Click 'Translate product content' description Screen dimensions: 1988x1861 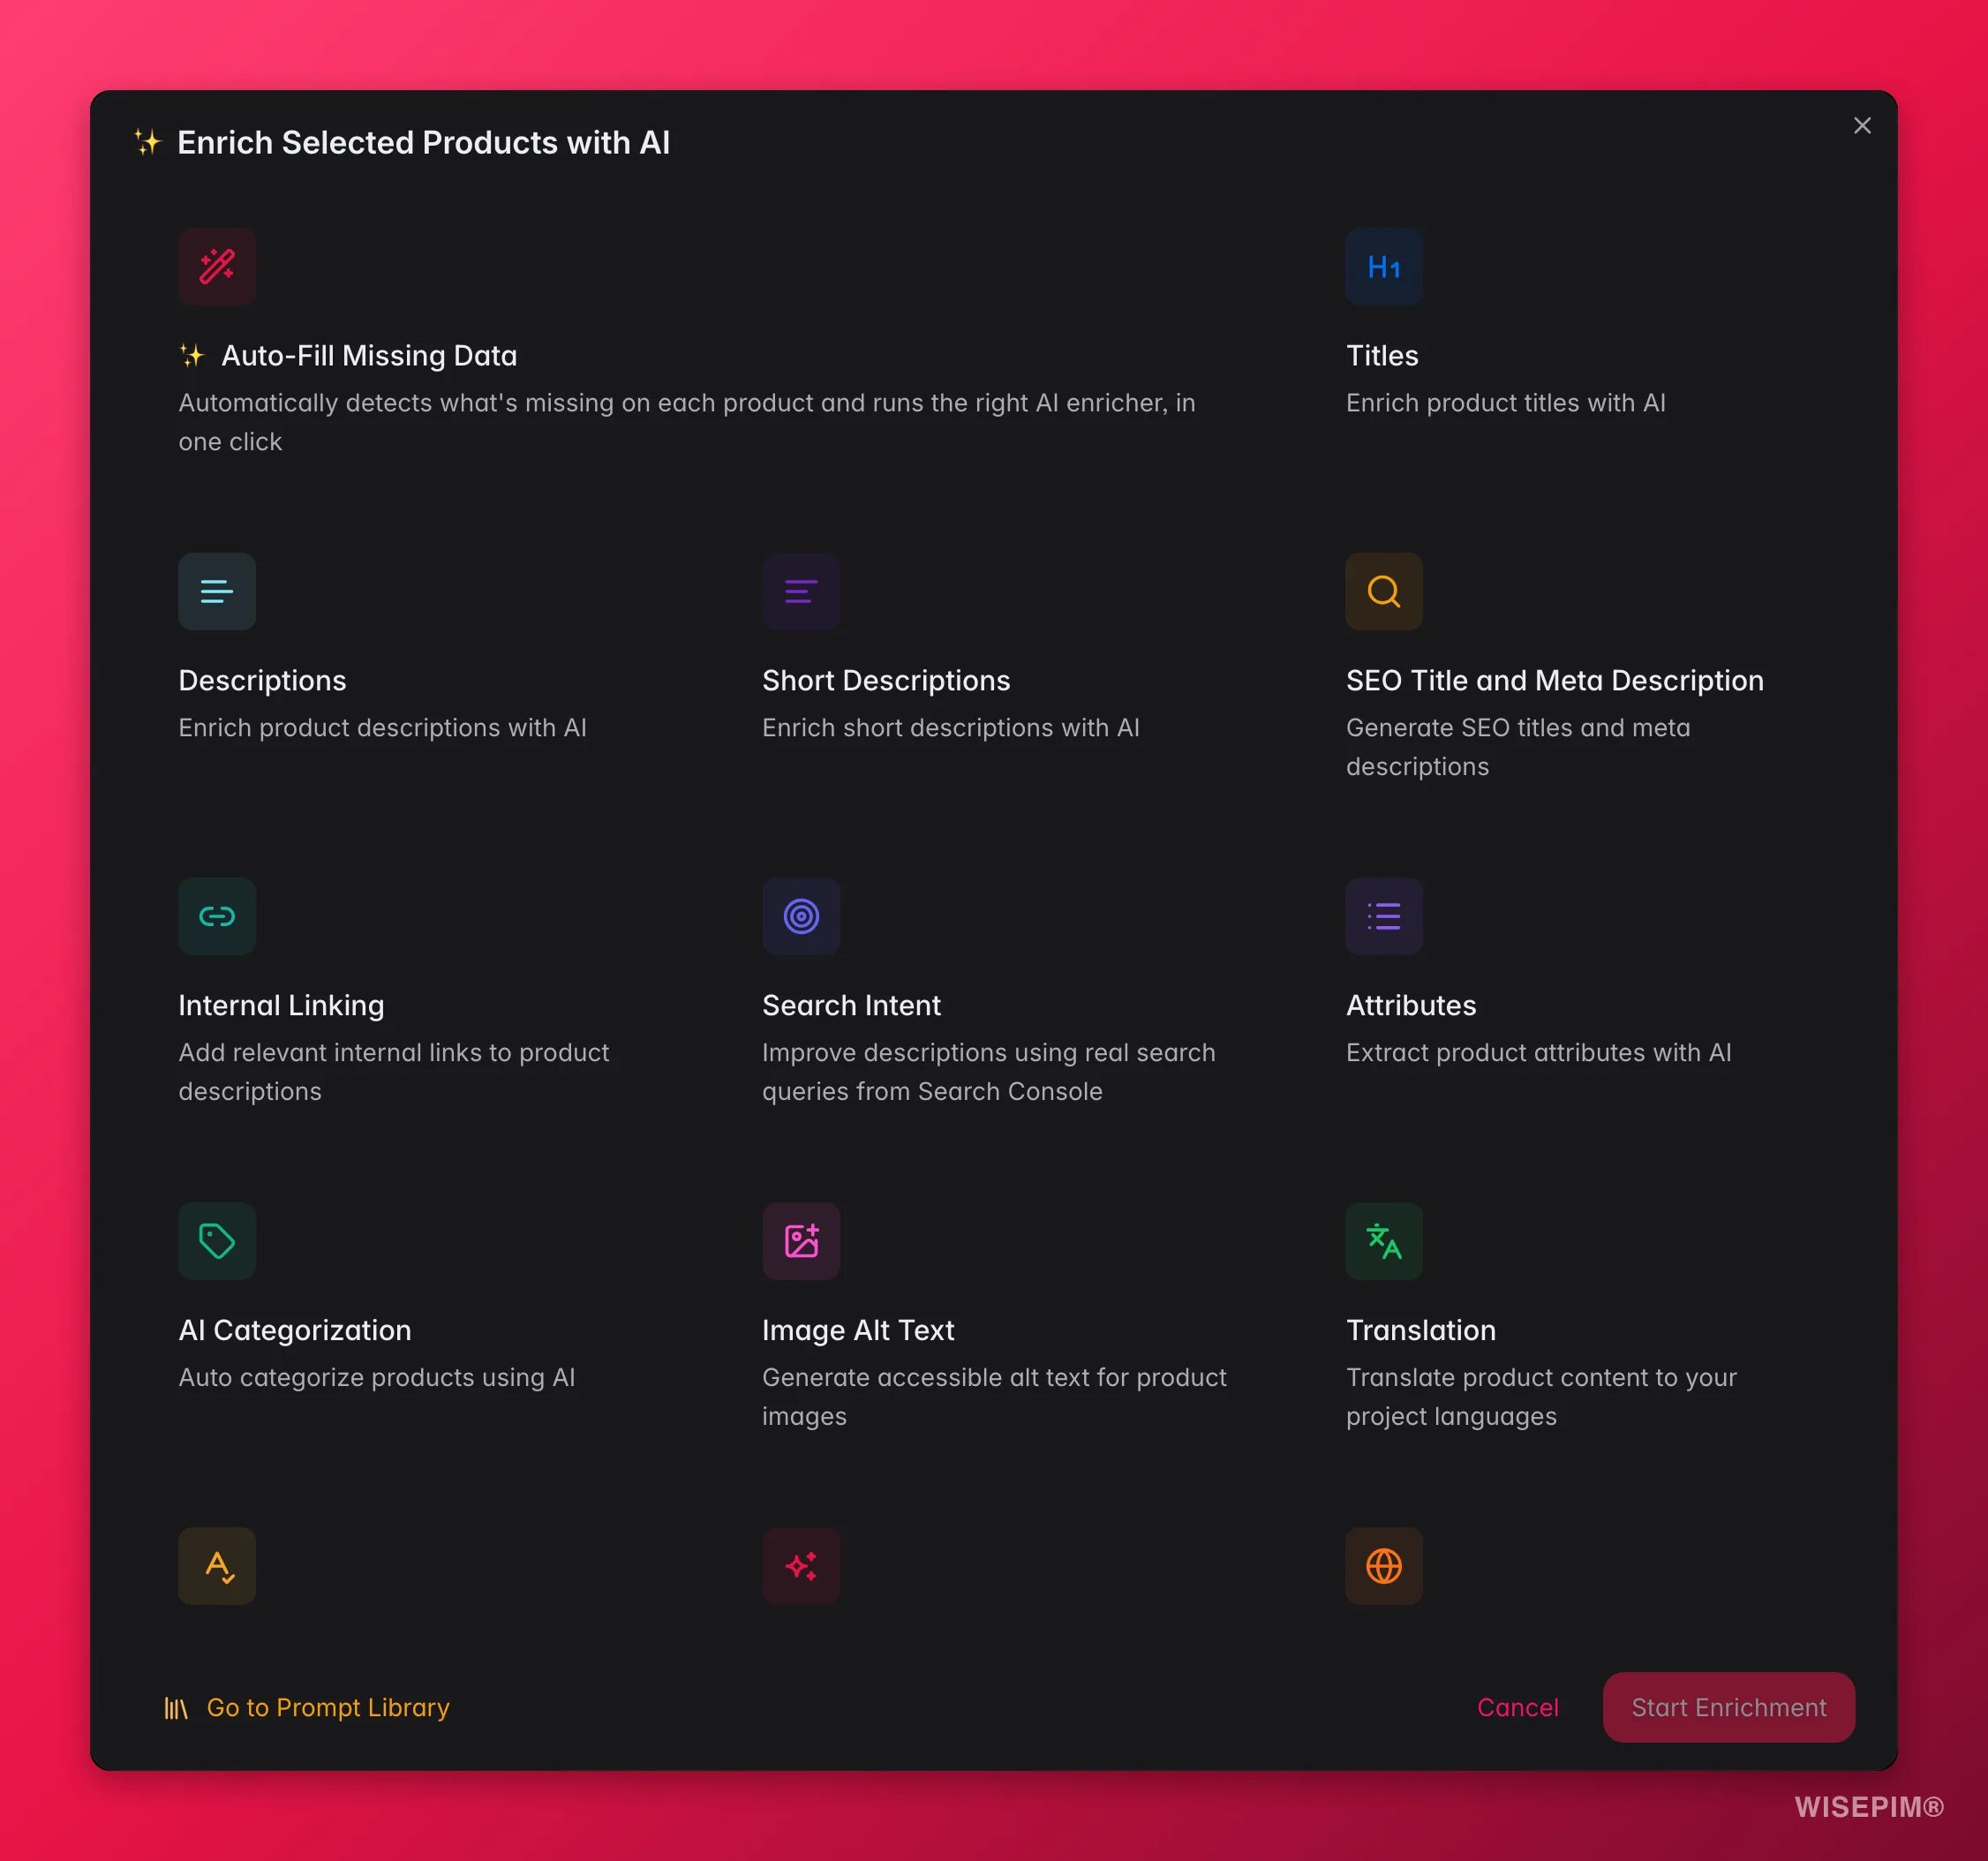[x=1542, y=1397]
